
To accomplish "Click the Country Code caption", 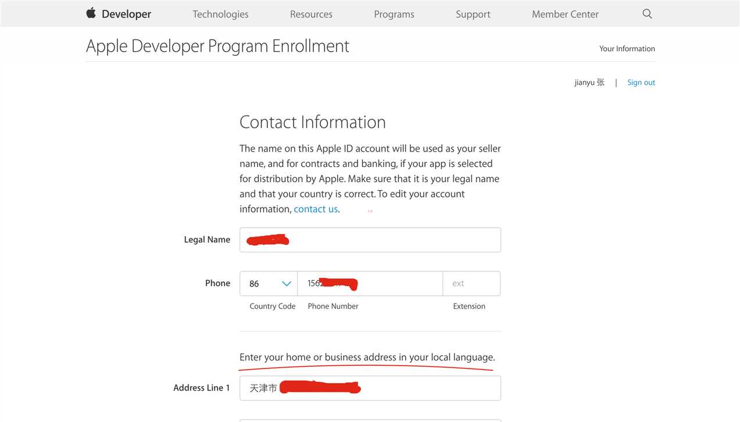I will tap(273, 306).
